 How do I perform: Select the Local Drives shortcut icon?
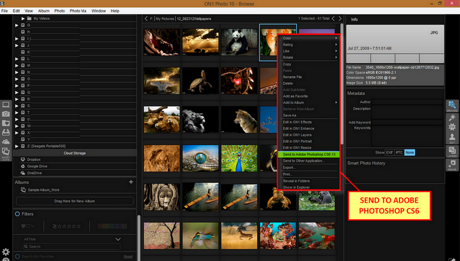coord(6,132)
